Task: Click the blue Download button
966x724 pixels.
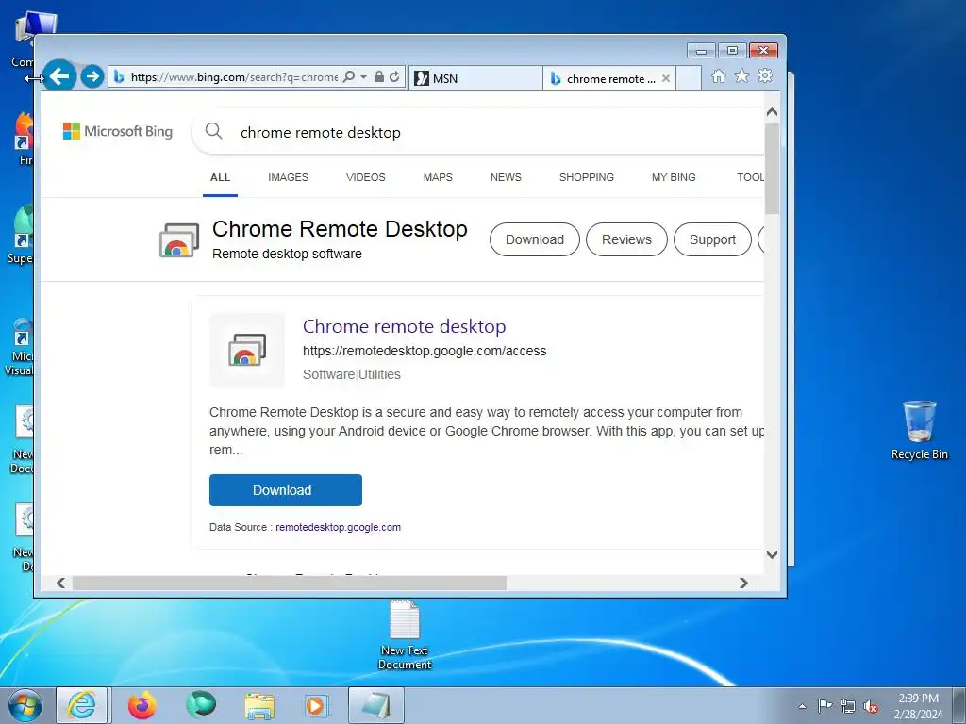Action: pyautogui.click(x=286, y=490)
